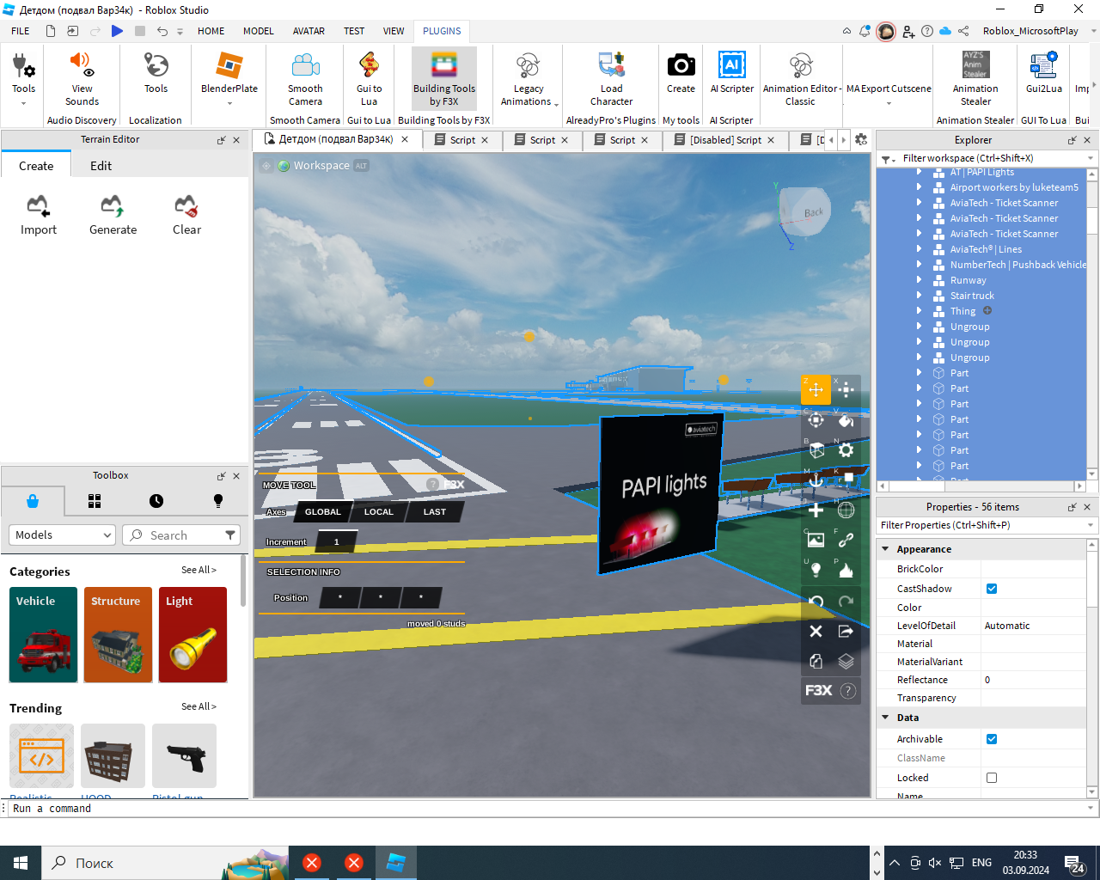The image size is (1100, 880).
Task: Click the F3X export arrow icon
Action: (846, 631)
